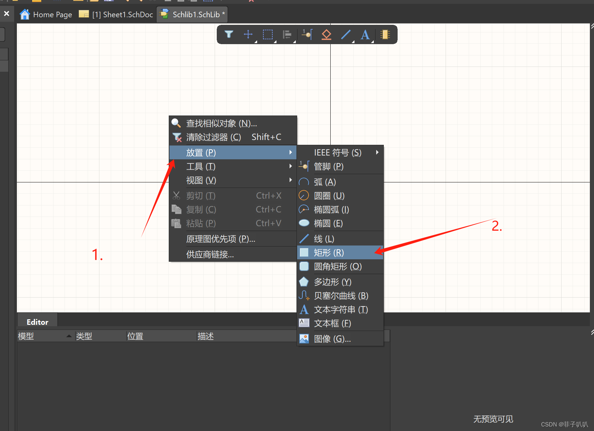Place a pin via 管脚 (P)
This screenshot has height=431, width=594.
(340, 166)
